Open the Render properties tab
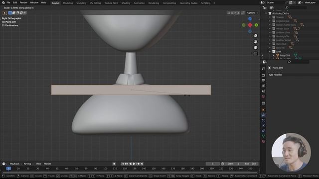 [263, 75]
